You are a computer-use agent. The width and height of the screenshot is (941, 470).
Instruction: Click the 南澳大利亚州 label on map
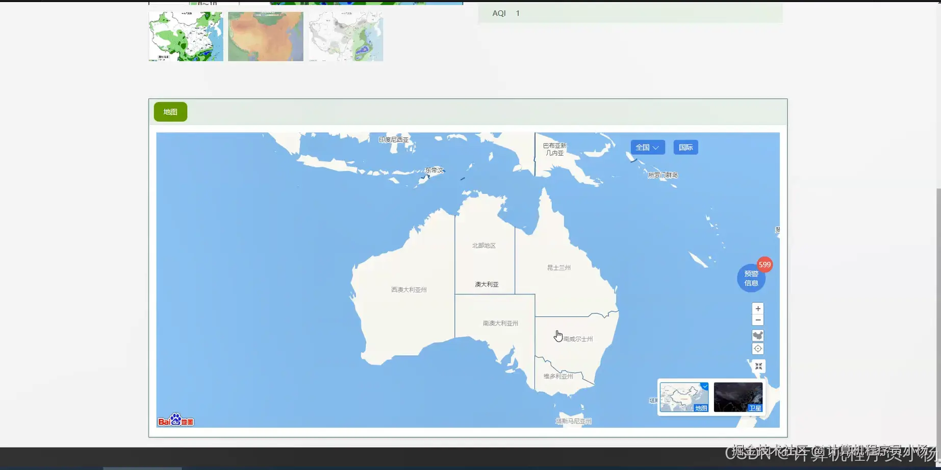(500, 323)
